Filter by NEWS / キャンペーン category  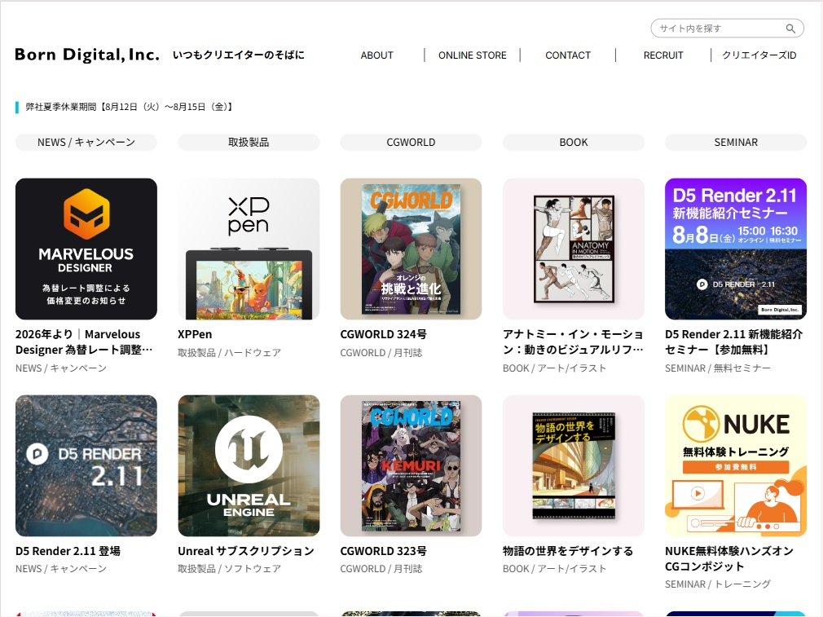point(86,143)
